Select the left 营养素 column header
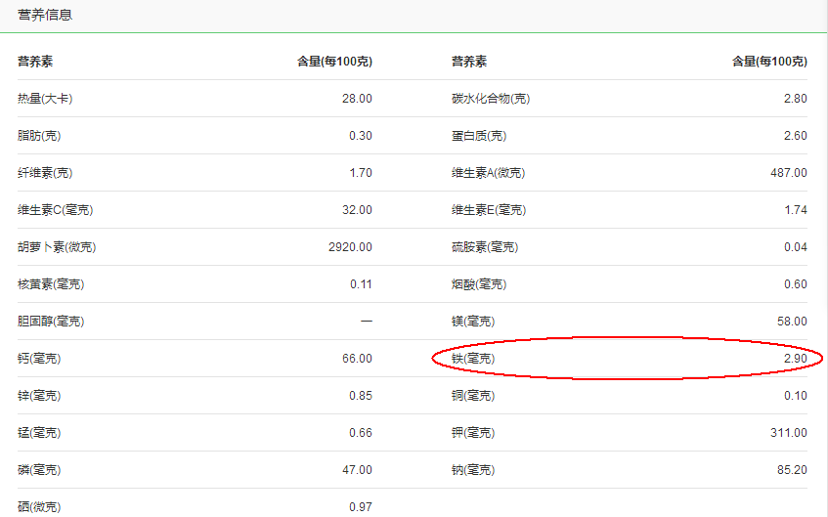This screenshot has width=828, height=517. 35,62
